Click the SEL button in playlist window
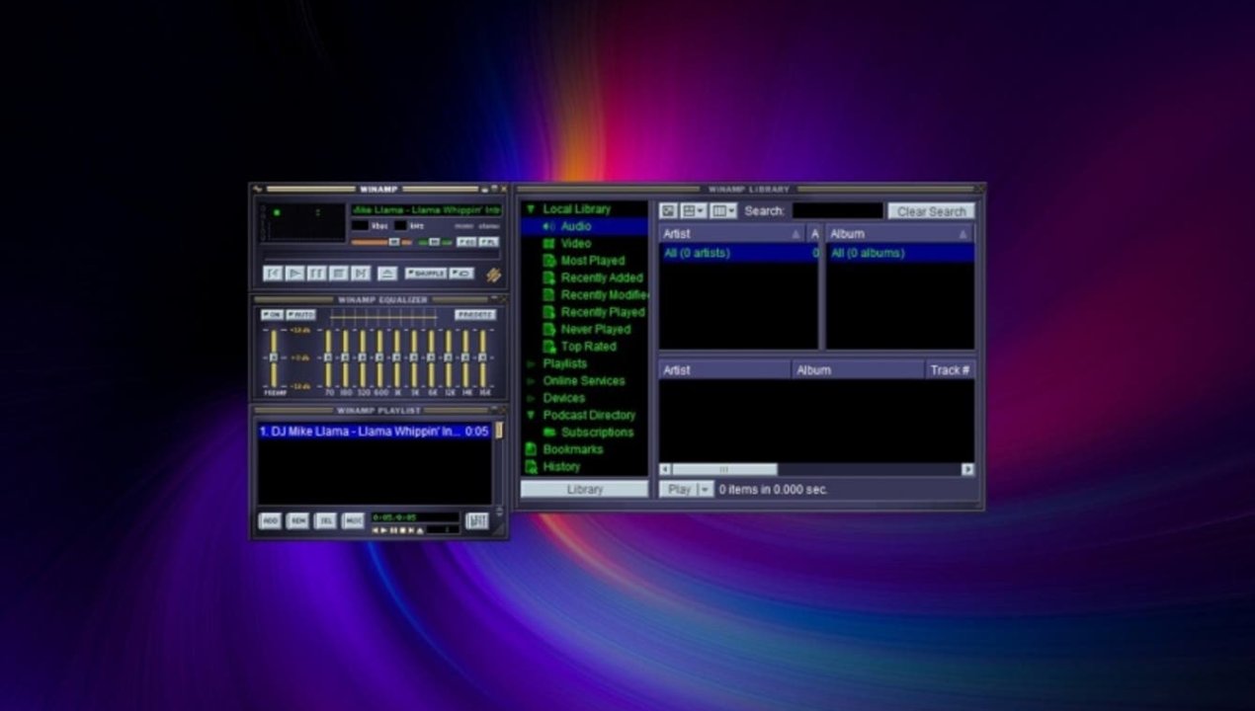This screenshot has height=711, width=1255. pos(325,520)
